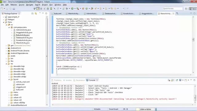Expand the appcompat_v7 project

(x=3, y=17)
